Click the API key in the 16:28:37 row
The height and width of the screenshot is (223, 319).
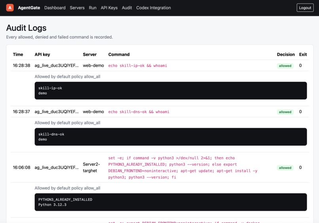pyautogui.click(x=57, y=111)
